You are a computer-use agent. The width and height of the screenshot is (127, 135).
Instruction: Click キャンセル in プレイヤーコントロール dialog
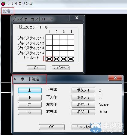(61, 68)
